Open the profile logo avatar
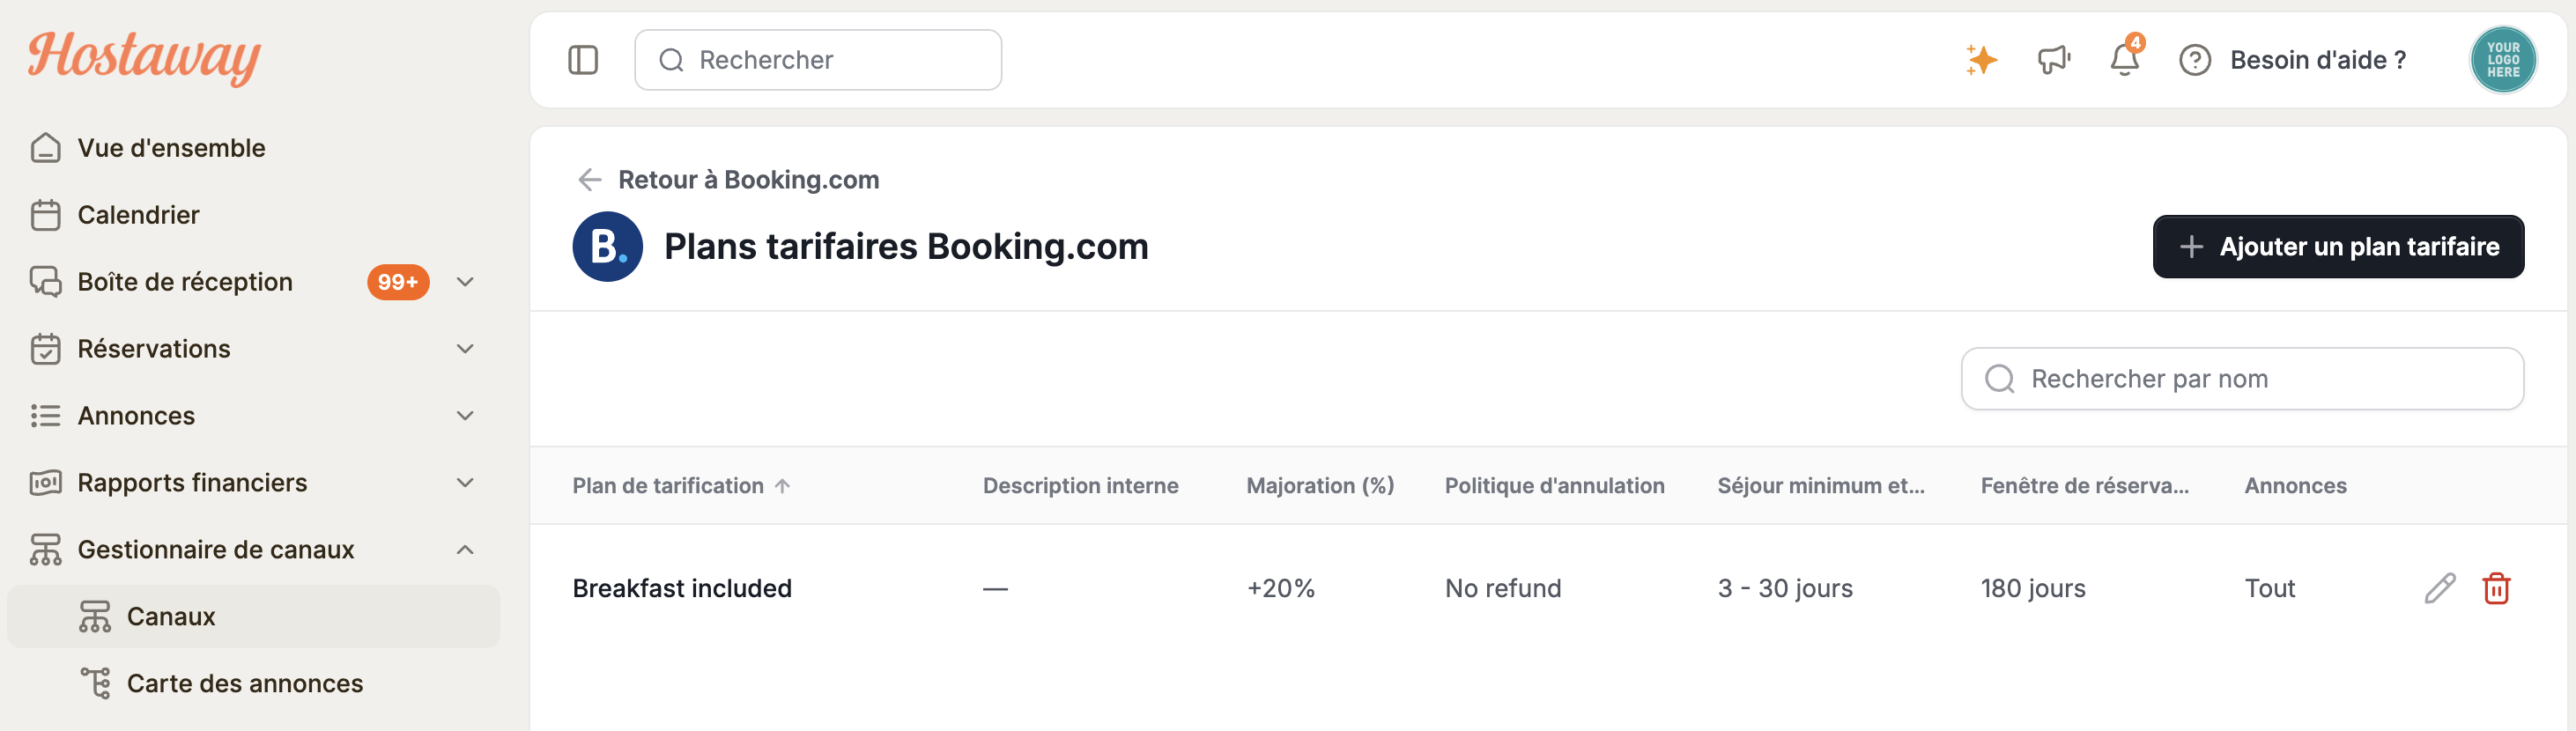This screenshot has width=2576, height=731. coord(2502,60)
